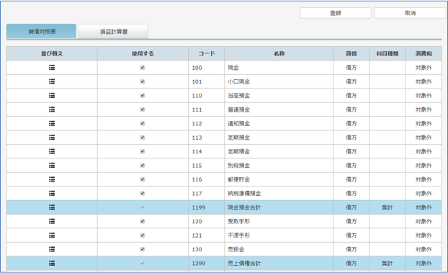Screen dimensions: 448x273
Task: Click the sort handle for row 121 不渡手形
Action: coord(52,236)
